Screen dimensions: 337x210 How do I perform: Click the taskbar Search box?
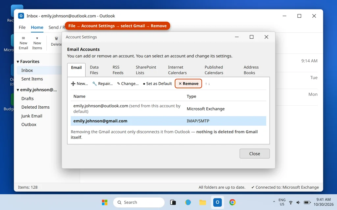coord(139,202)
